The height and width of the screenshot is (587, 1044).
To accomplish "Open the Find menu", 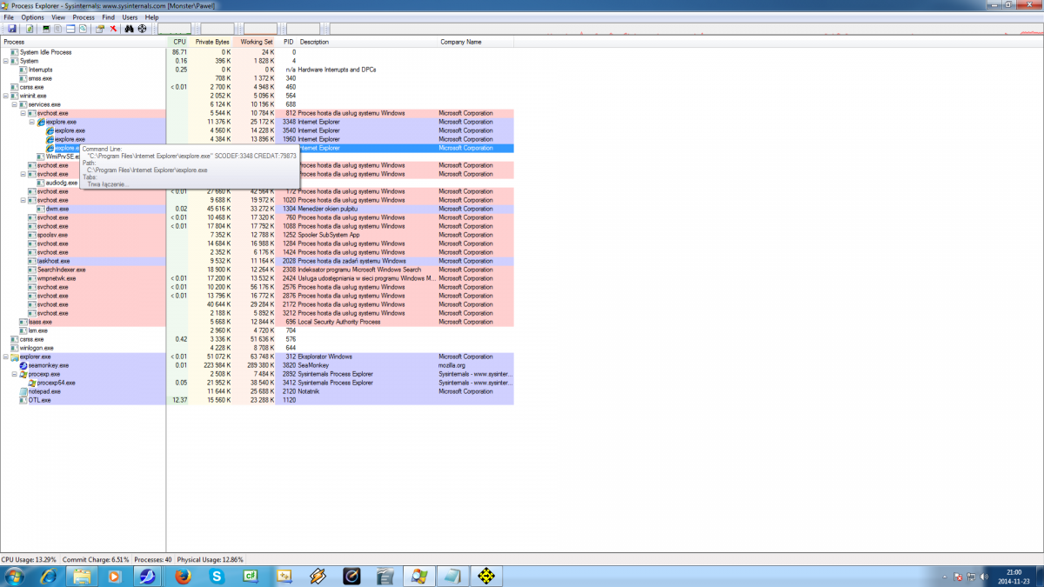I will tap(108, 17).
